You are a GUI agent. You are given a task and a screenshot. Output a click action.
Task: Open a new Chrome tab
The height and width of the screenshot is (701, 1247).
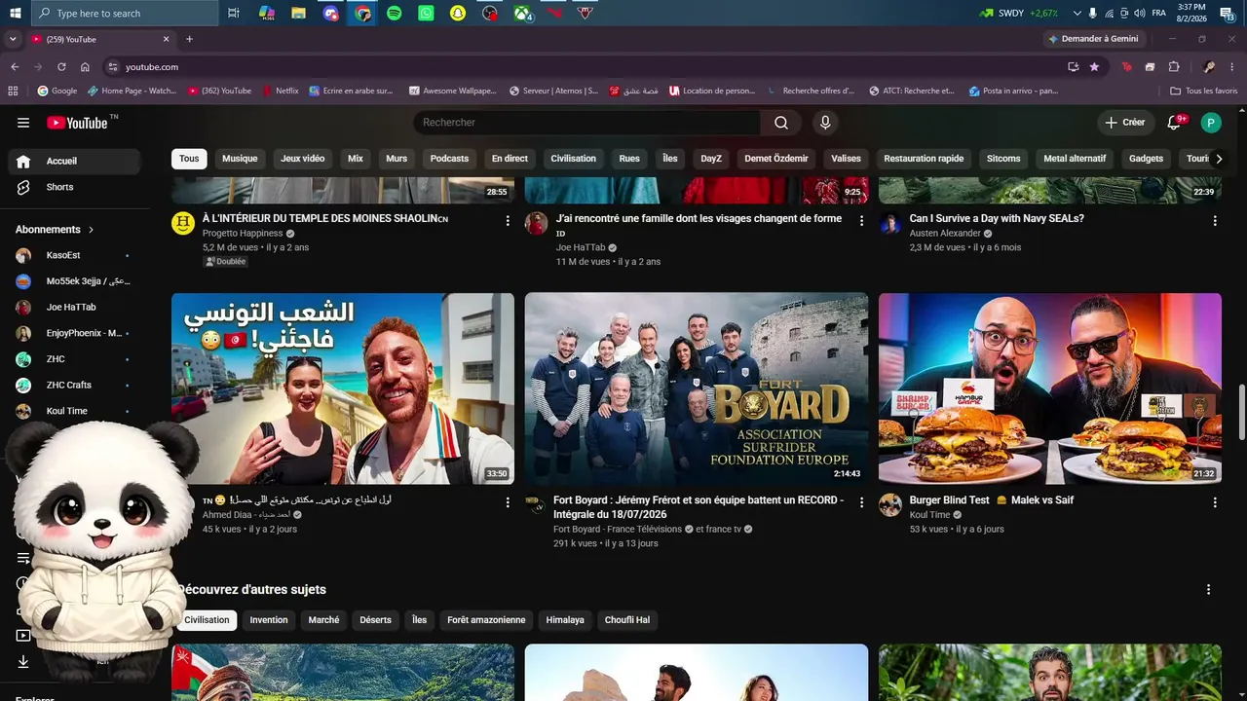(189, 39)
